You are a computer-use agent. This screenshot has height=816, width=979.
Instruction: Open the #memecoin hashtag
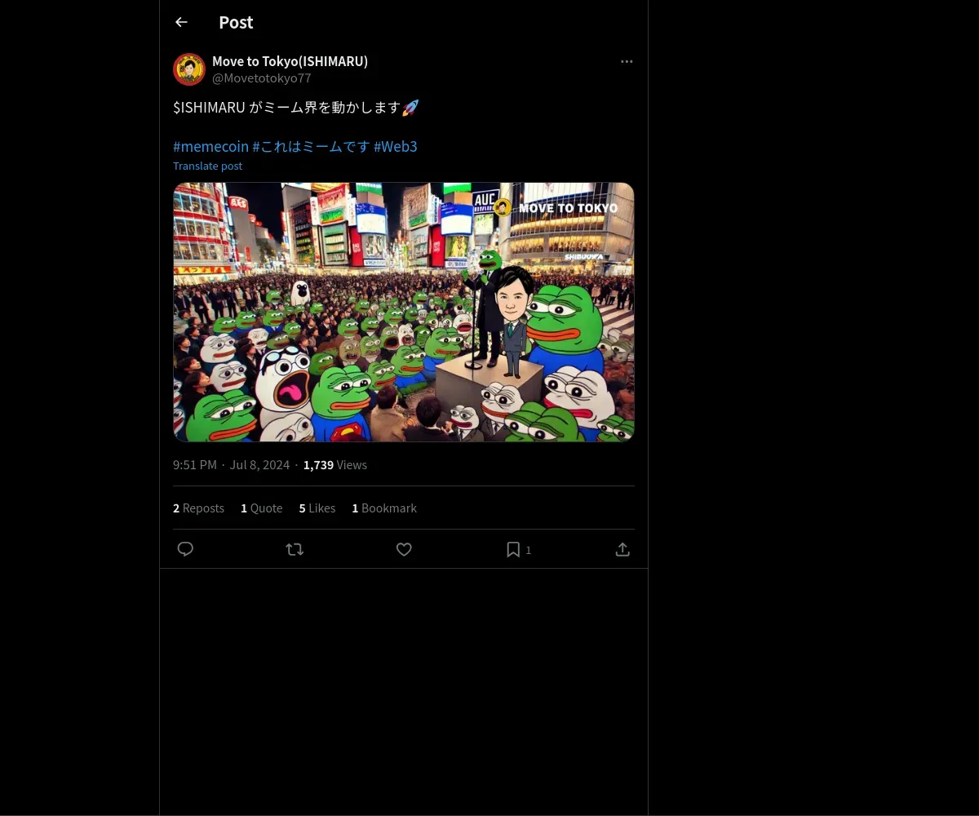tap(210, 147)
